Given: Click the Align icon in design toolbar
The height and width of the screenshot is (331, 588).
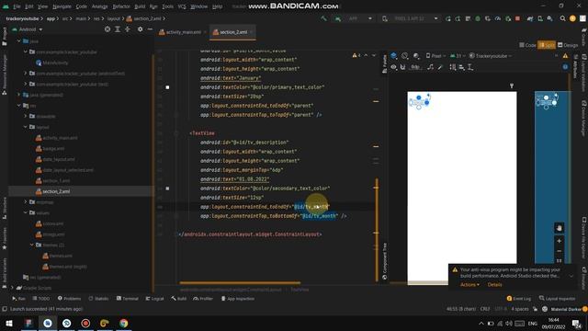Looking at the screenshot, I should [461, 67].
